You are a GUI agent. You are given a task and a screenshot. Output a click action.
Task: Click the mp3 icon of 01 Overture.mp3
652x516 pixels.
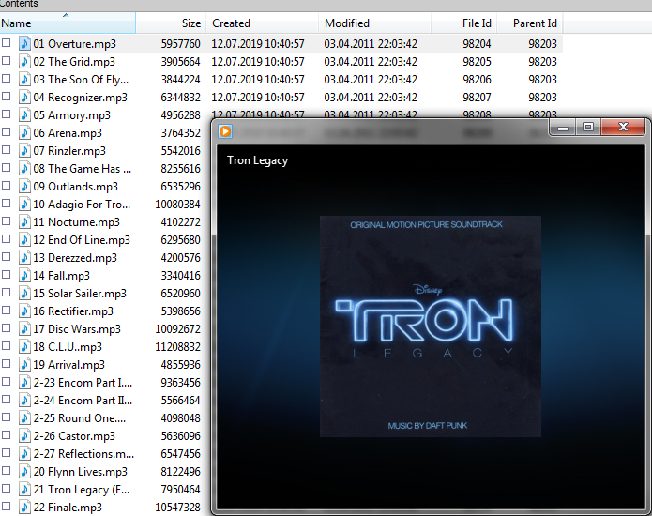[24, 44]
